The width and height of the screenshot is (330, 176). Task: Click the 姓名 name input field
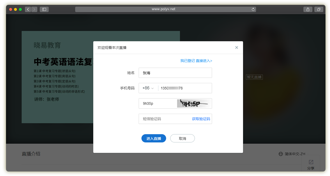175,73
